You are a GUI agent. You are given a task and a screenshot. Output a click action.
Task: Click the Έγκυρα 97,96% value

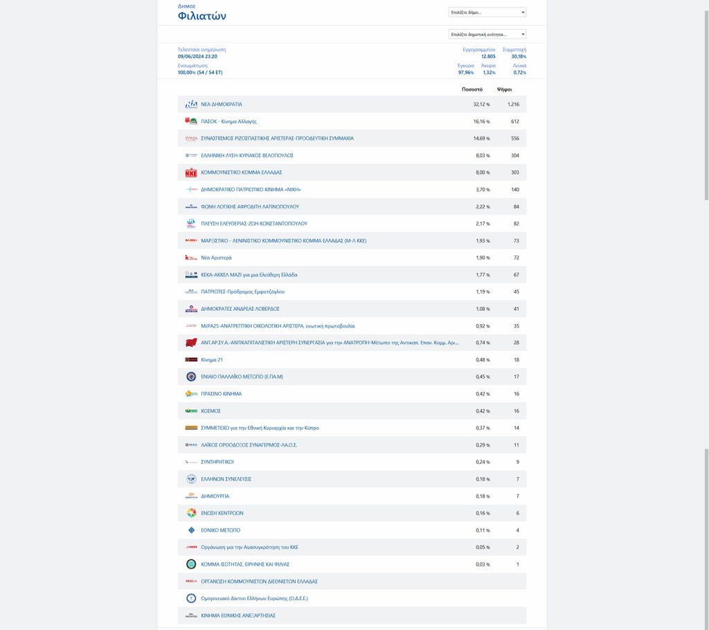(x=466, y=73)
